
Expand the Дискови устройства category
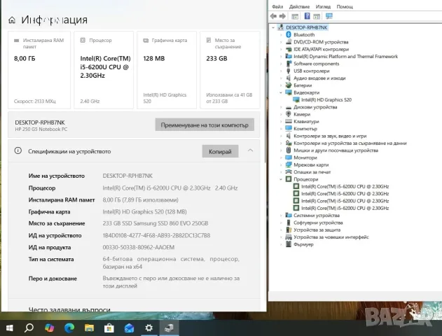click(281, 107)
